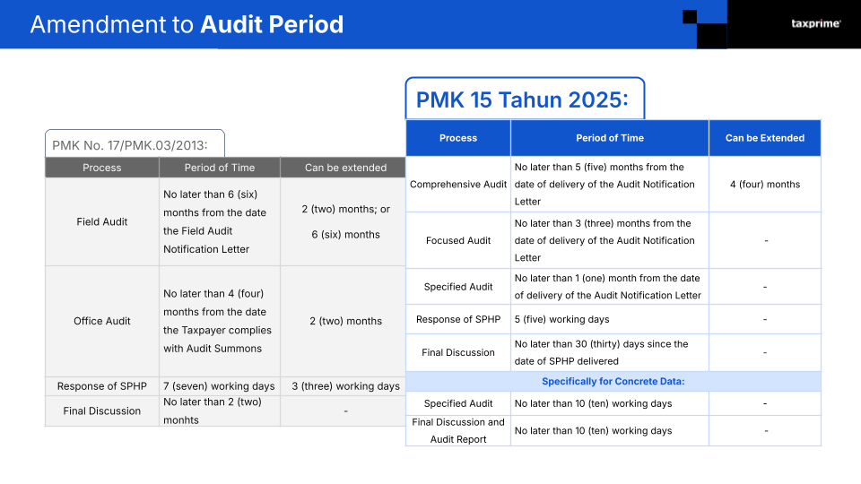Click 'Response of SPHP' in 2013 table

point(102,386)
